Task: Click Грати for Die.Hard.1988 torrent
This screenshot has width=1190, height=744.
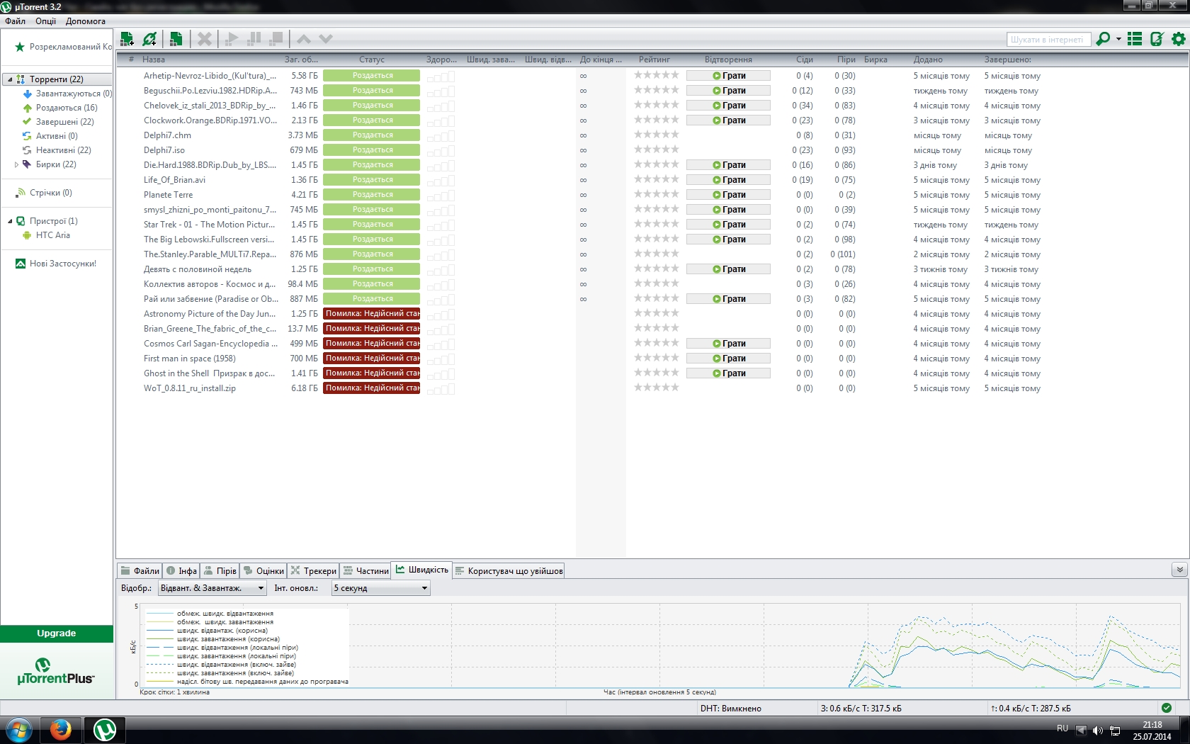Action: point(728,165)
